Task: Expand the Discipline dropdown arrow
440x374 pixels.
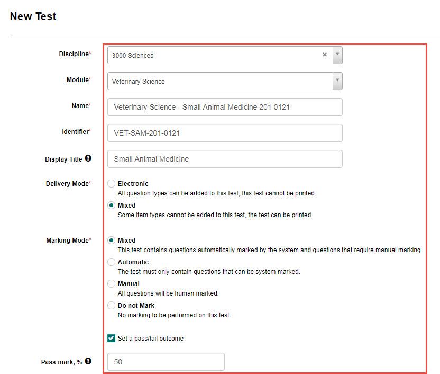Action: click(337, 55)
